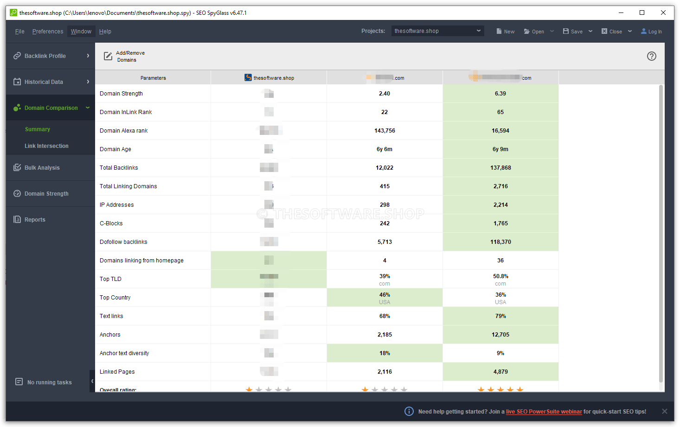Select the Text links row label

[111, 316]
